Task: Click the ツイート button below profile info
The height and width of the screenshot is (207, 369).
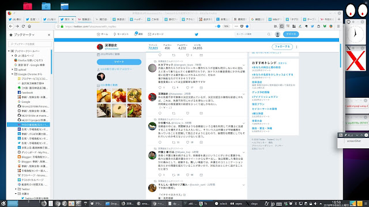Action: click(x=119, y=62)
